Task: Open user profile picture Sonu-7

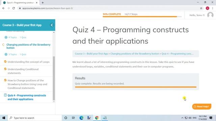Action: tap(210, 15)
